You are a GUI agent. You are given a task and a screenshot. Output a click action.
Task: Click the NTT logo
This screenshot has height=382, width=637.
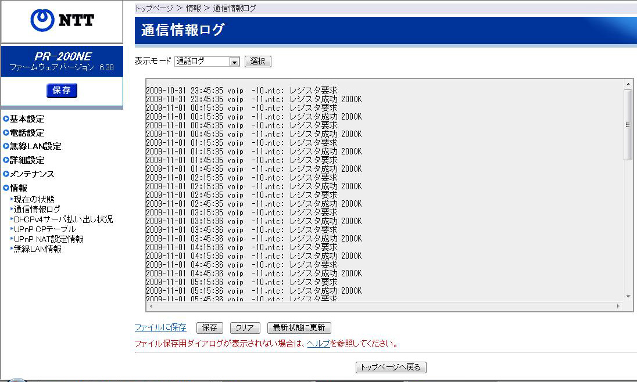(x=62, y=21)
